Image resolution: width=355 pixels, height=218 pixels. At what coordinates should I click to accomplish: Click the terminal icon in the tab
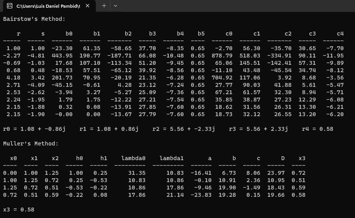pos(10,6)
